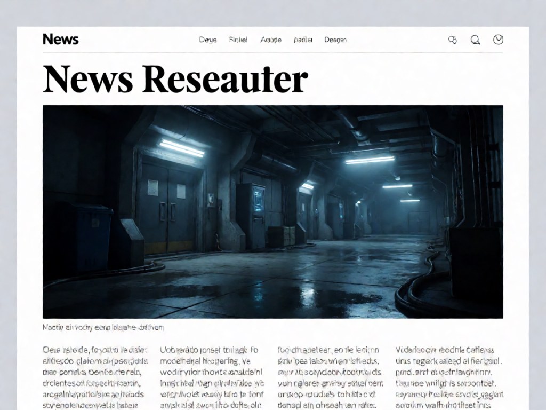Viewport: 546px width, 410px height.
Task: Go to the nadta navigation item
Action: (303, 40)
